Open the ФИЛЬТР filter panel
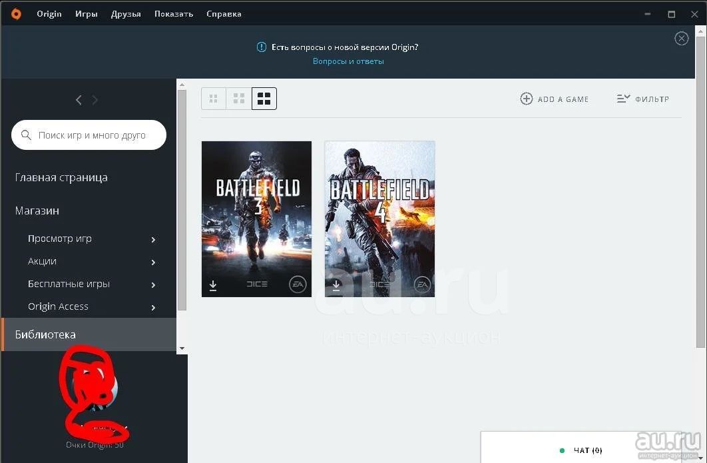The height and width of the screenshot is (463, 707). coord(642,99)
